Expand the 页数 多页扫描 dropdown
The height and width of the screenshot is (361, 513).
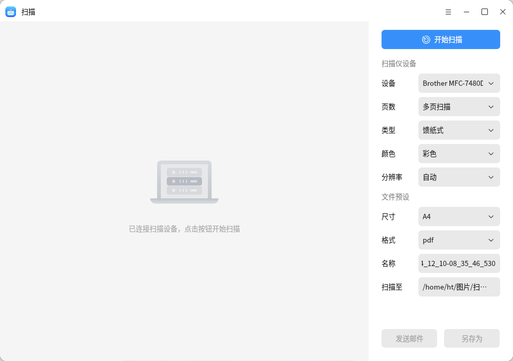pyautogui.click(x=458, y=107)
